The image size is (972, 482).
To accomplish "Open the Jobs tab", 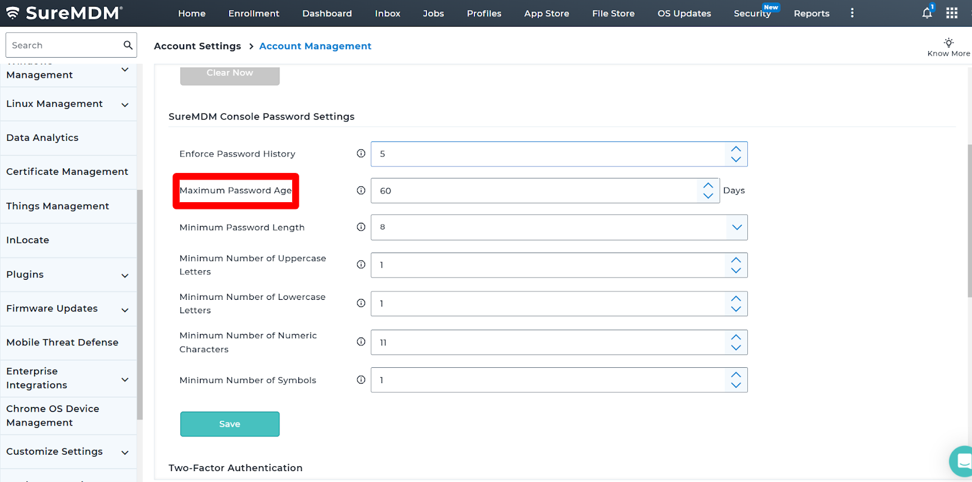I will [x=433, y=13].
